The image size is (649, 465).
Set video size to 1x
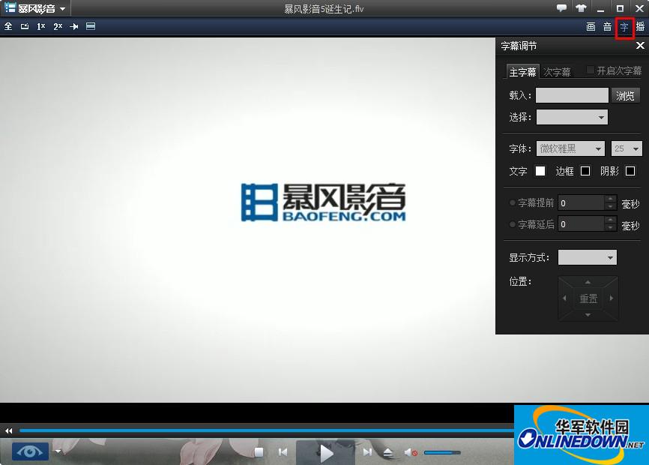pos(41,26)
